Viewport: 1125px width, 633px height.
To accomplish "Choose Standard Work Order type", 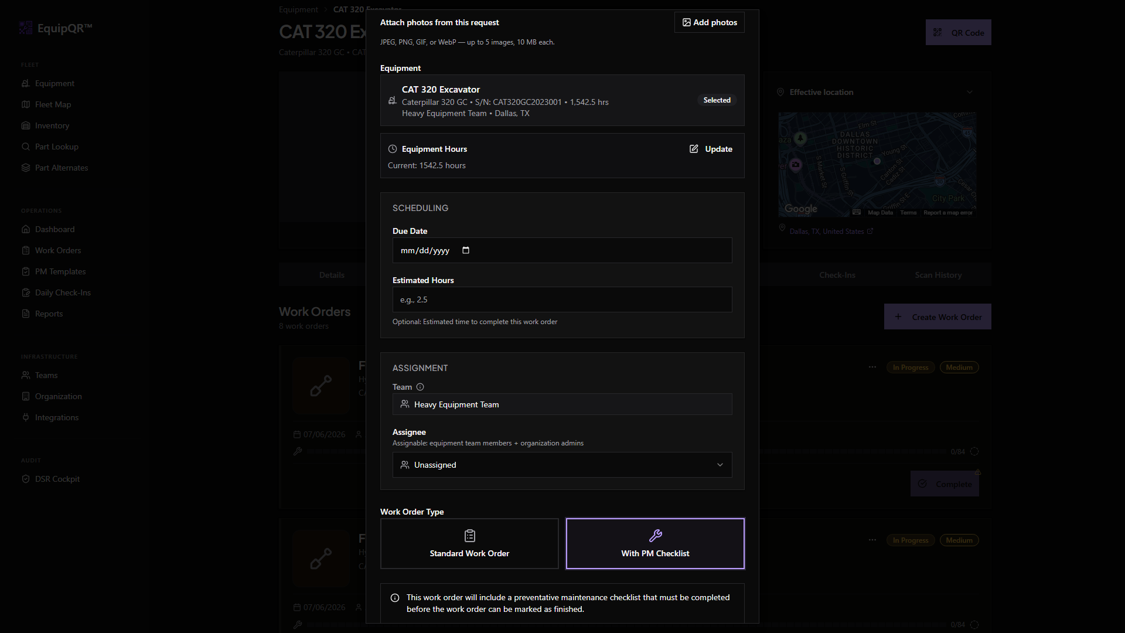I will point(469,543).
